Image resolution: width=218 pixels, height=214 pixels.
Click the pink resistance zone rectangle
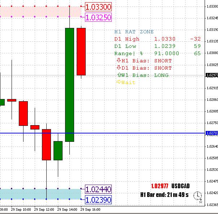[40, 12]
